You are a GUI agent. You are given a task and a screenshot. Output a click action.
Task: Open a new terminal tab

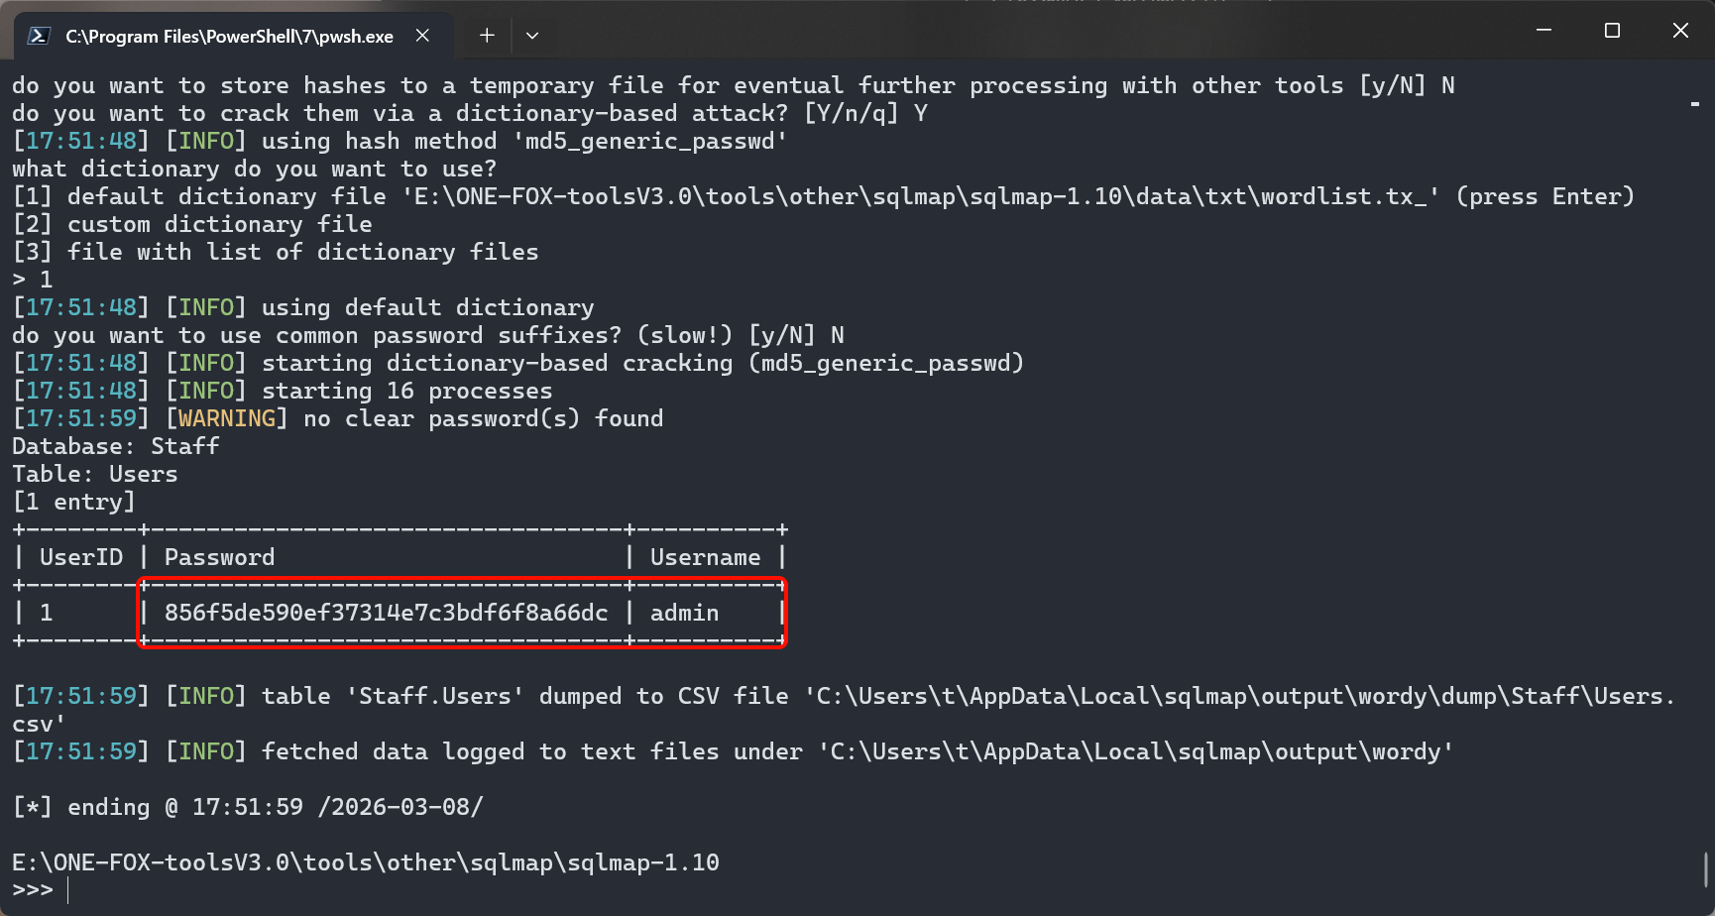tap(487, 36)
